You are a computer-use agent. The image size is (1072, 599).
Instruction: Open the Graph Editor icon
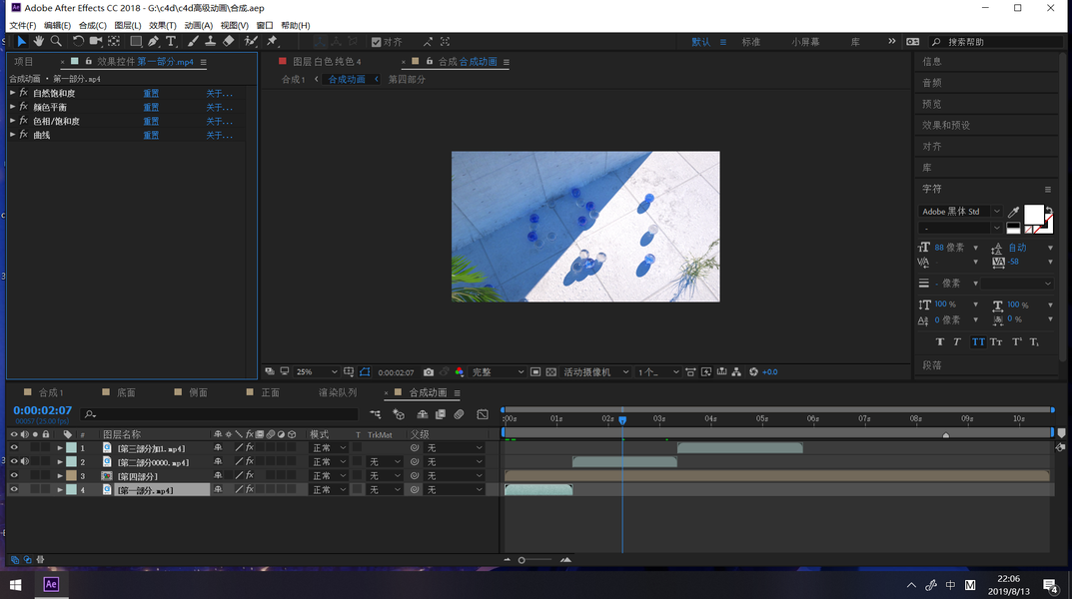(483, 414)
